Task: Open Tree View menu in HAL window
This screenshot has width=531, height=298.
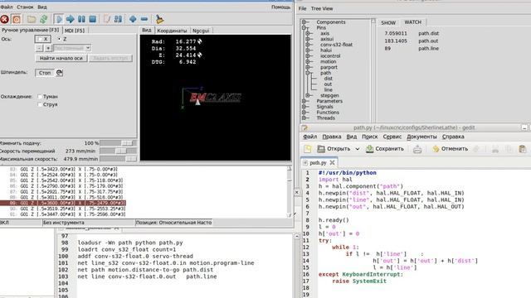Action: click(322, 8)
